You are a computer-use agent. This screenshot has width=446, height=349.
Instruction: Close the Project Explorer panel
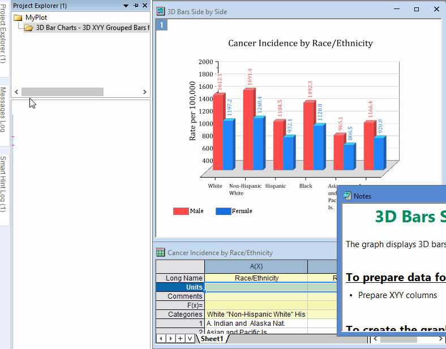[x=145, y=6]
